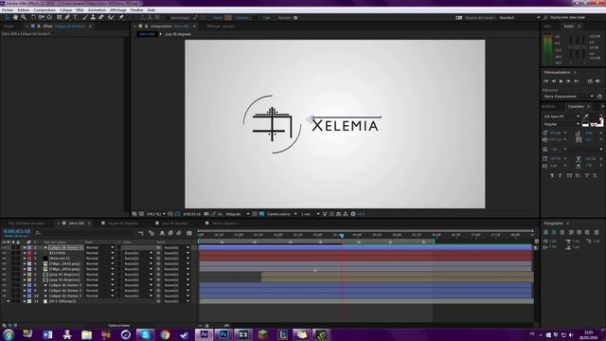Select the Zoom magnifier tool
This screenshot has height=341, width=606.
coord(24,17)
